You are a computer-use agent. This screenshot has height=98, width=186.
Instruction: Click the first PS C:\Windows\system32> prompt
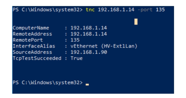click(x=47, y=10)
